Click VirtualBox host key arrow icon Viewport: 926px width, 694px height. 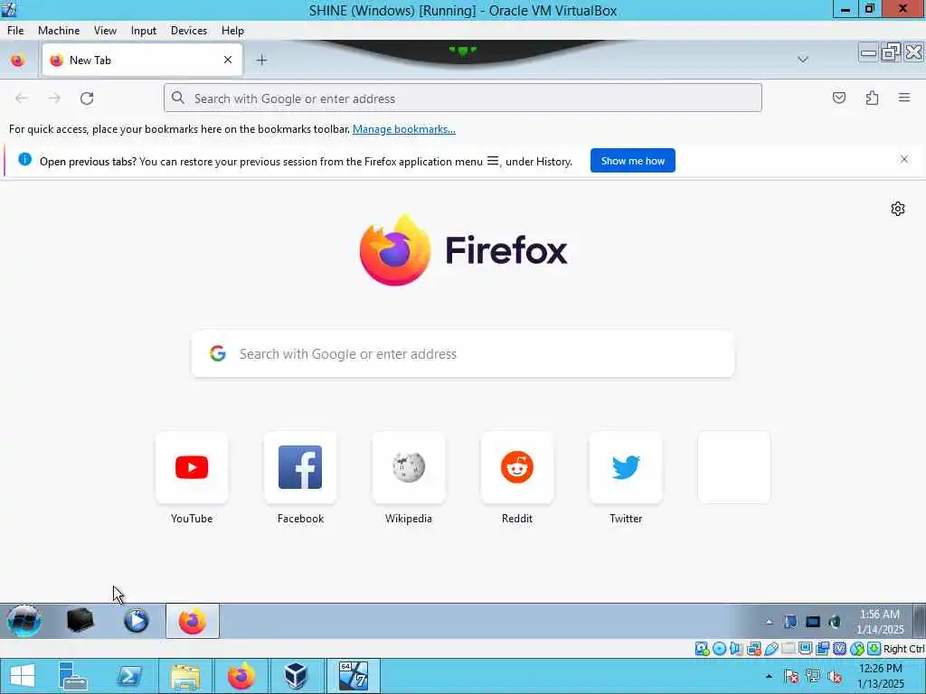pyautogui.click(x=874, y=649)
